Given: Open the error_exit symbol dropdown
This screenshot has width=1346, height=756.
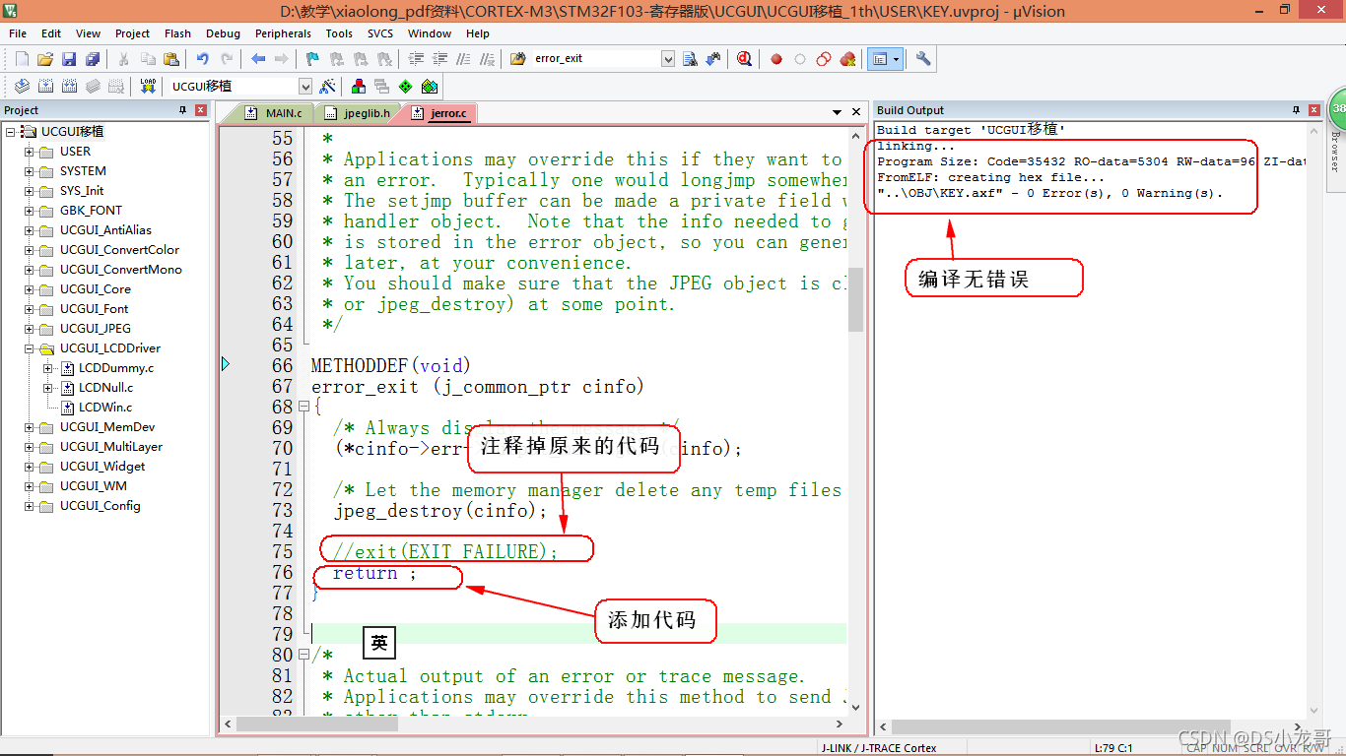Looking at the screenshot, I should click(668, 58).
